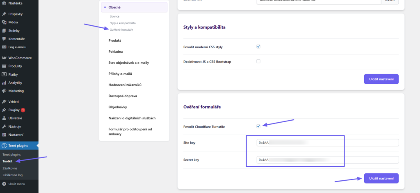Viewport: 420px width, 193px height.
Task: Toggle Povolit moderní CSS styly checkbox
Action: (x=258, y=47)
